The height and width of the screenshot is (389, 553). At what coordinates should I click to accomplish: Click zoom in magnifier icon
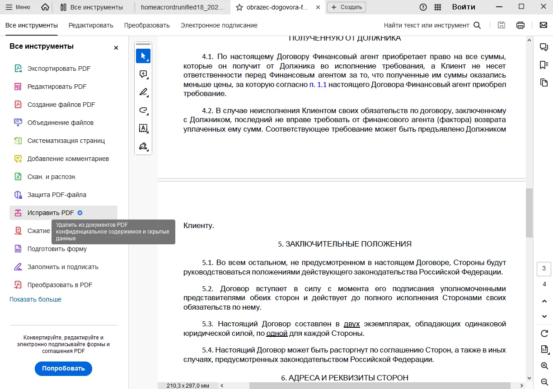point(544,366)
